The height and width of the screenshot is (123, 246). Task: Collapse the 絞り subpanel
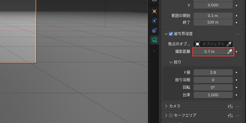(171, 62)
